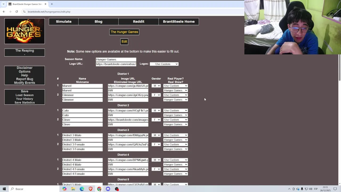341x192 pixels.
Task: Edit Cato's nickname field
Action: pos(82,115)
